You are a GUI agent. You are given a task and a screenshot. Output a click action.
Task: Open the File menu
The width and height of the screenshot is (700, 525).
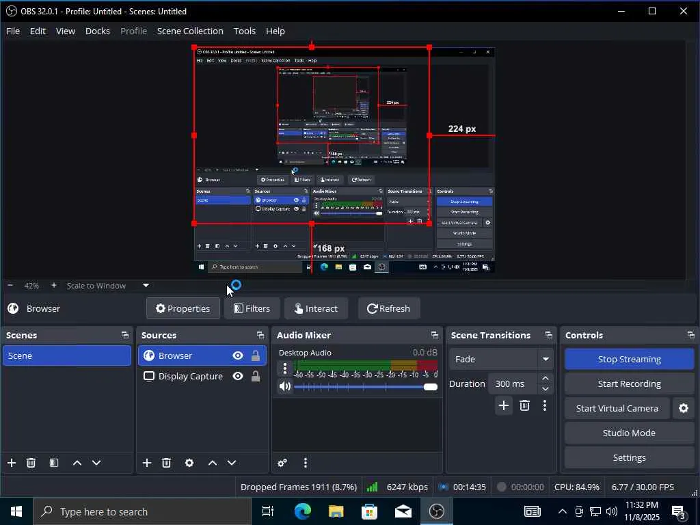click(x=13, y=31)
